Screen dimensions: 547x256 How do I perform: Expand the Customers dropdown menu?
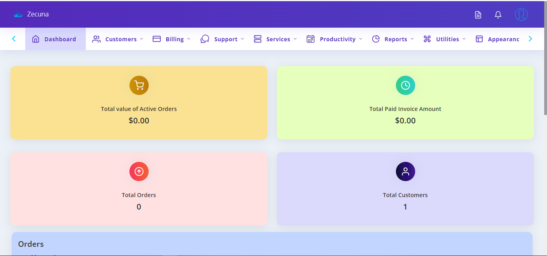pos(118,39)
